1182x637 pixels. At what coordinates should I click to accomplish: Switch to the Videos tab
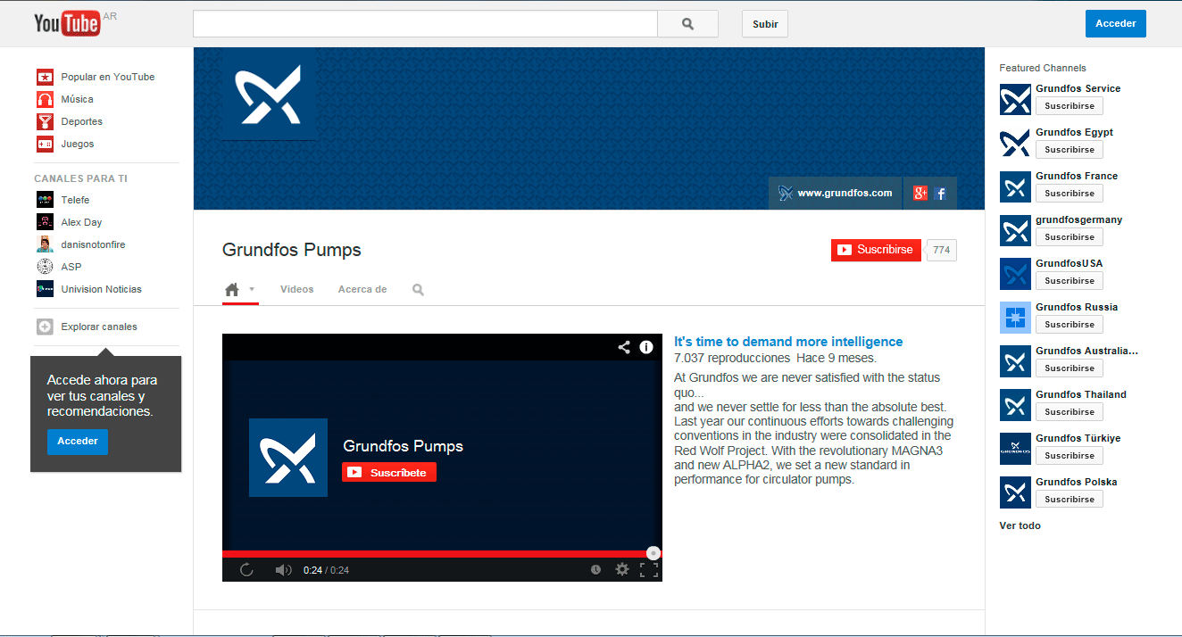297,289
